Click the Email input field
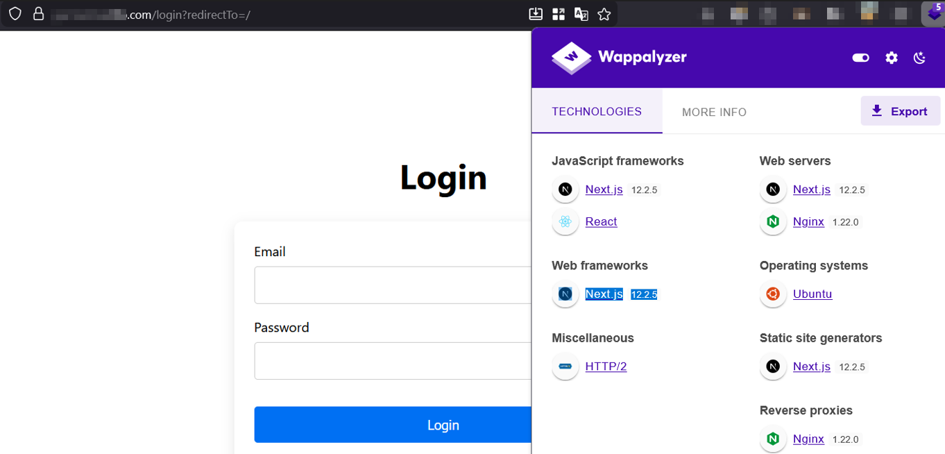Image resolution: width=945 pixels, height=454 pixels. [x=393, y=285]
